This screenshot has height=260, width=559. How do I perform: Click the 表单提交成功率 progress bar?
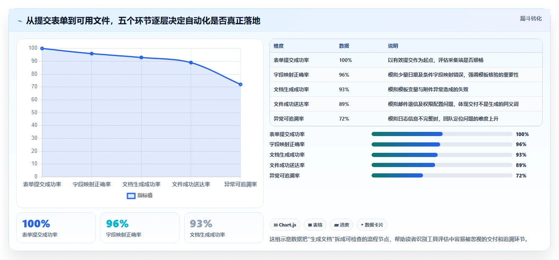coord(442,134)
